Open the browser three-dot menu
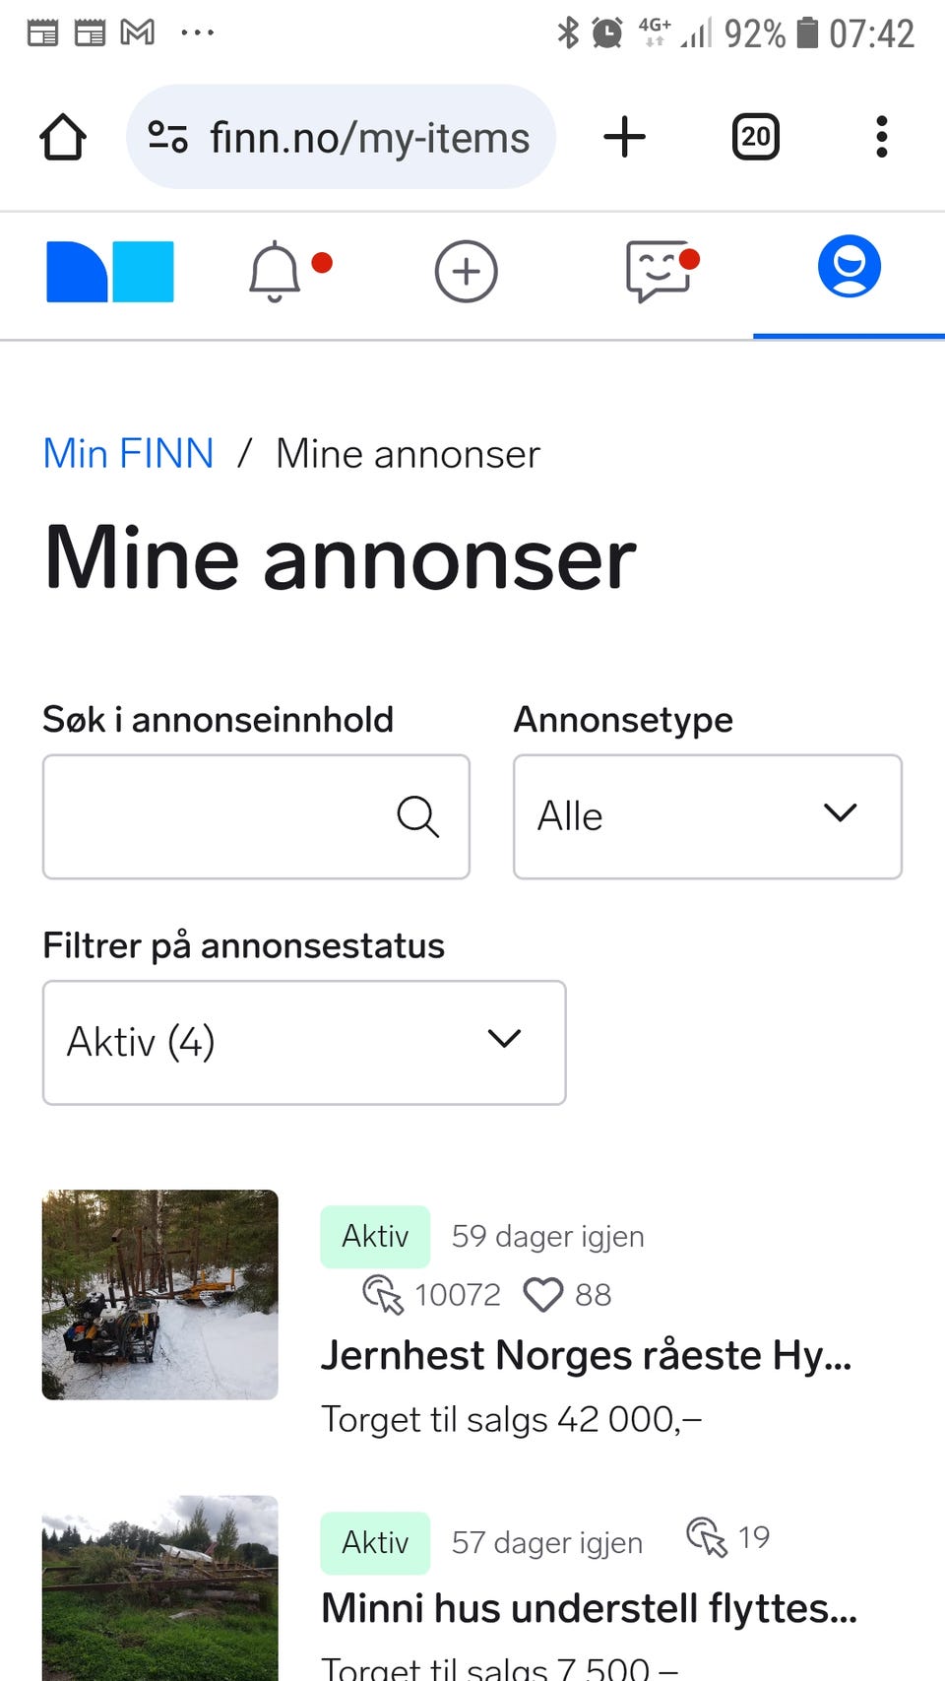This screenshot has width=945, height=1681. click(882, 137)
